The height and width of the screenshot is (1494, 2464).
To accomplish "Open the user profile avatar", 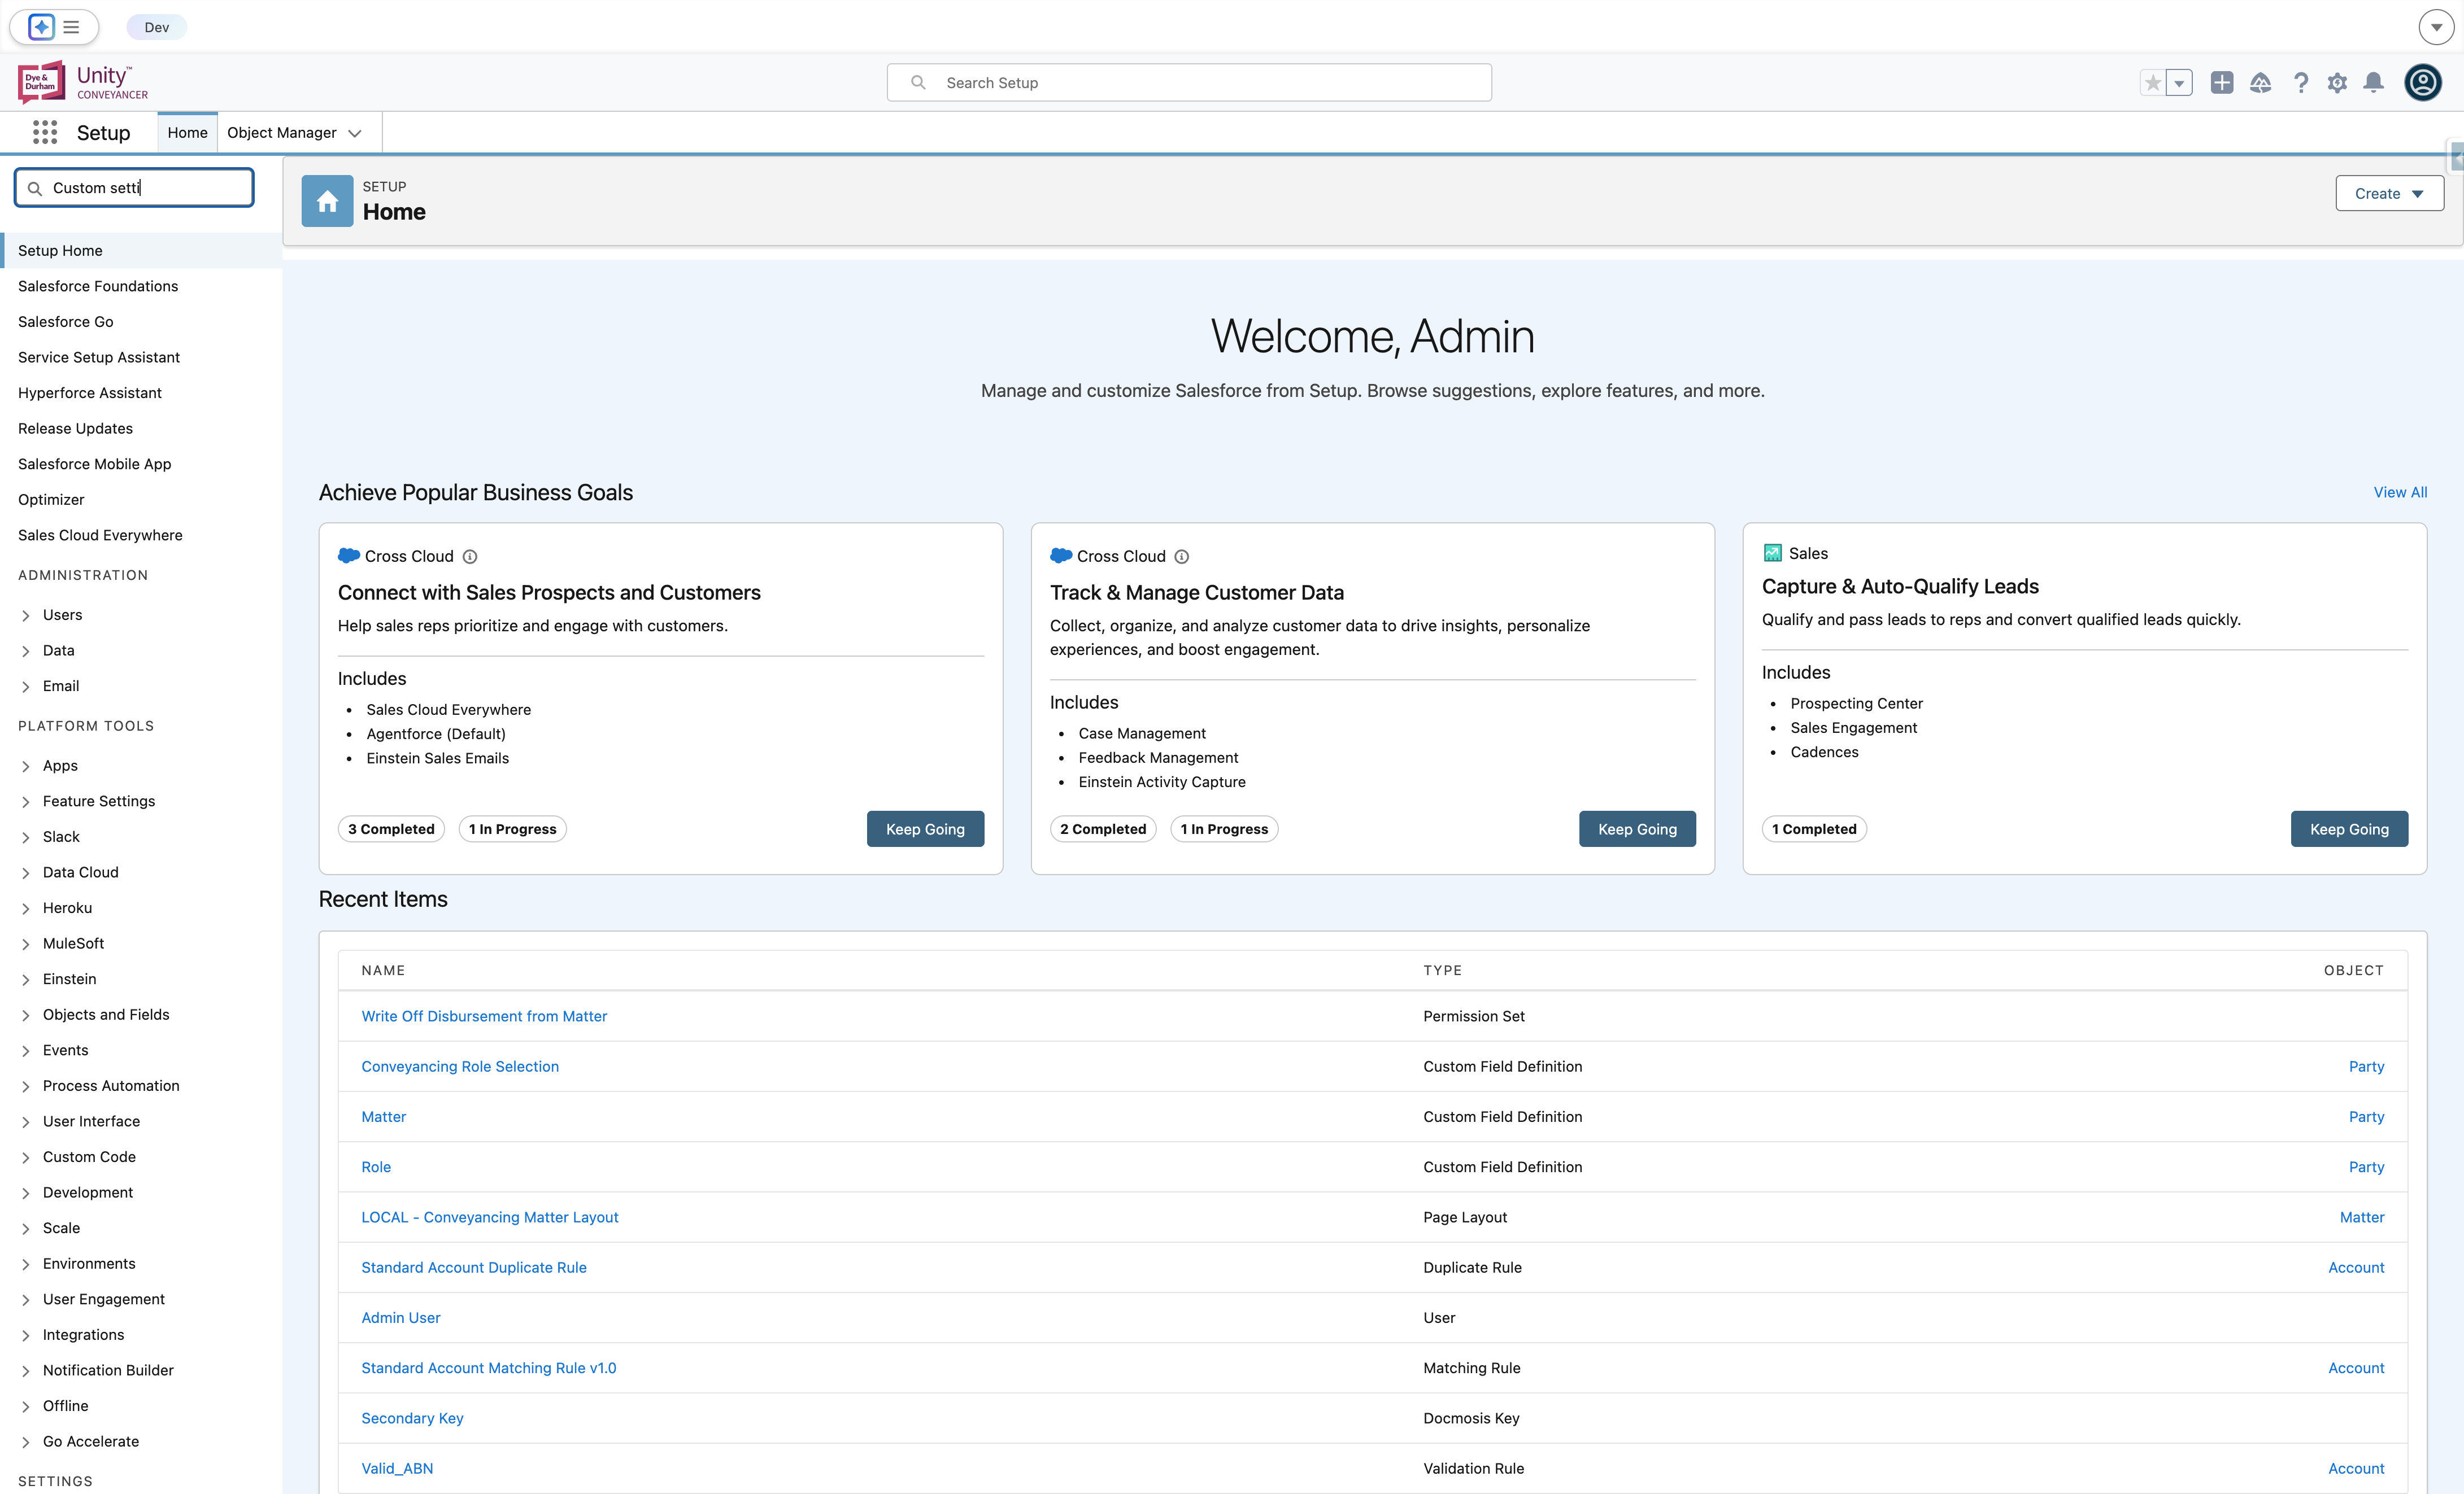I will pyautogui.click(x=2423, y=82).
